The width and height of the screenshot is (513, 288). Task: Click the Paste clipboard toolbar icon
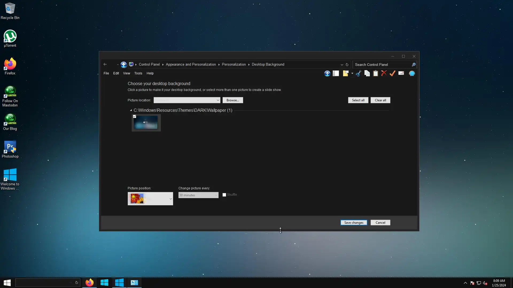pyautogui.click(x=375, y=73)
